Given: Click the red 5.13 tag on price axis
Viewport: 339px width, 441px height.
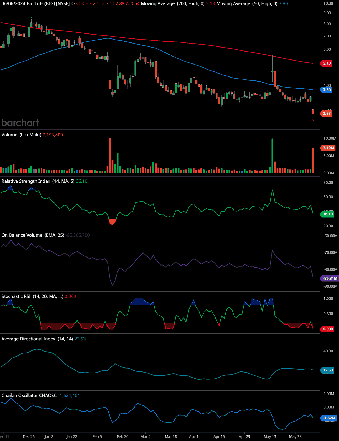Looking at the screenshot, I should [x=327, y=63].
